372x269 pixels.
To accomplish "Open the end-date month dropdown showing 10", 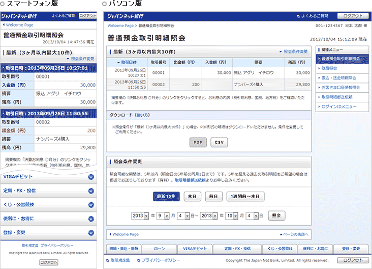I will (x=232, y=216).
